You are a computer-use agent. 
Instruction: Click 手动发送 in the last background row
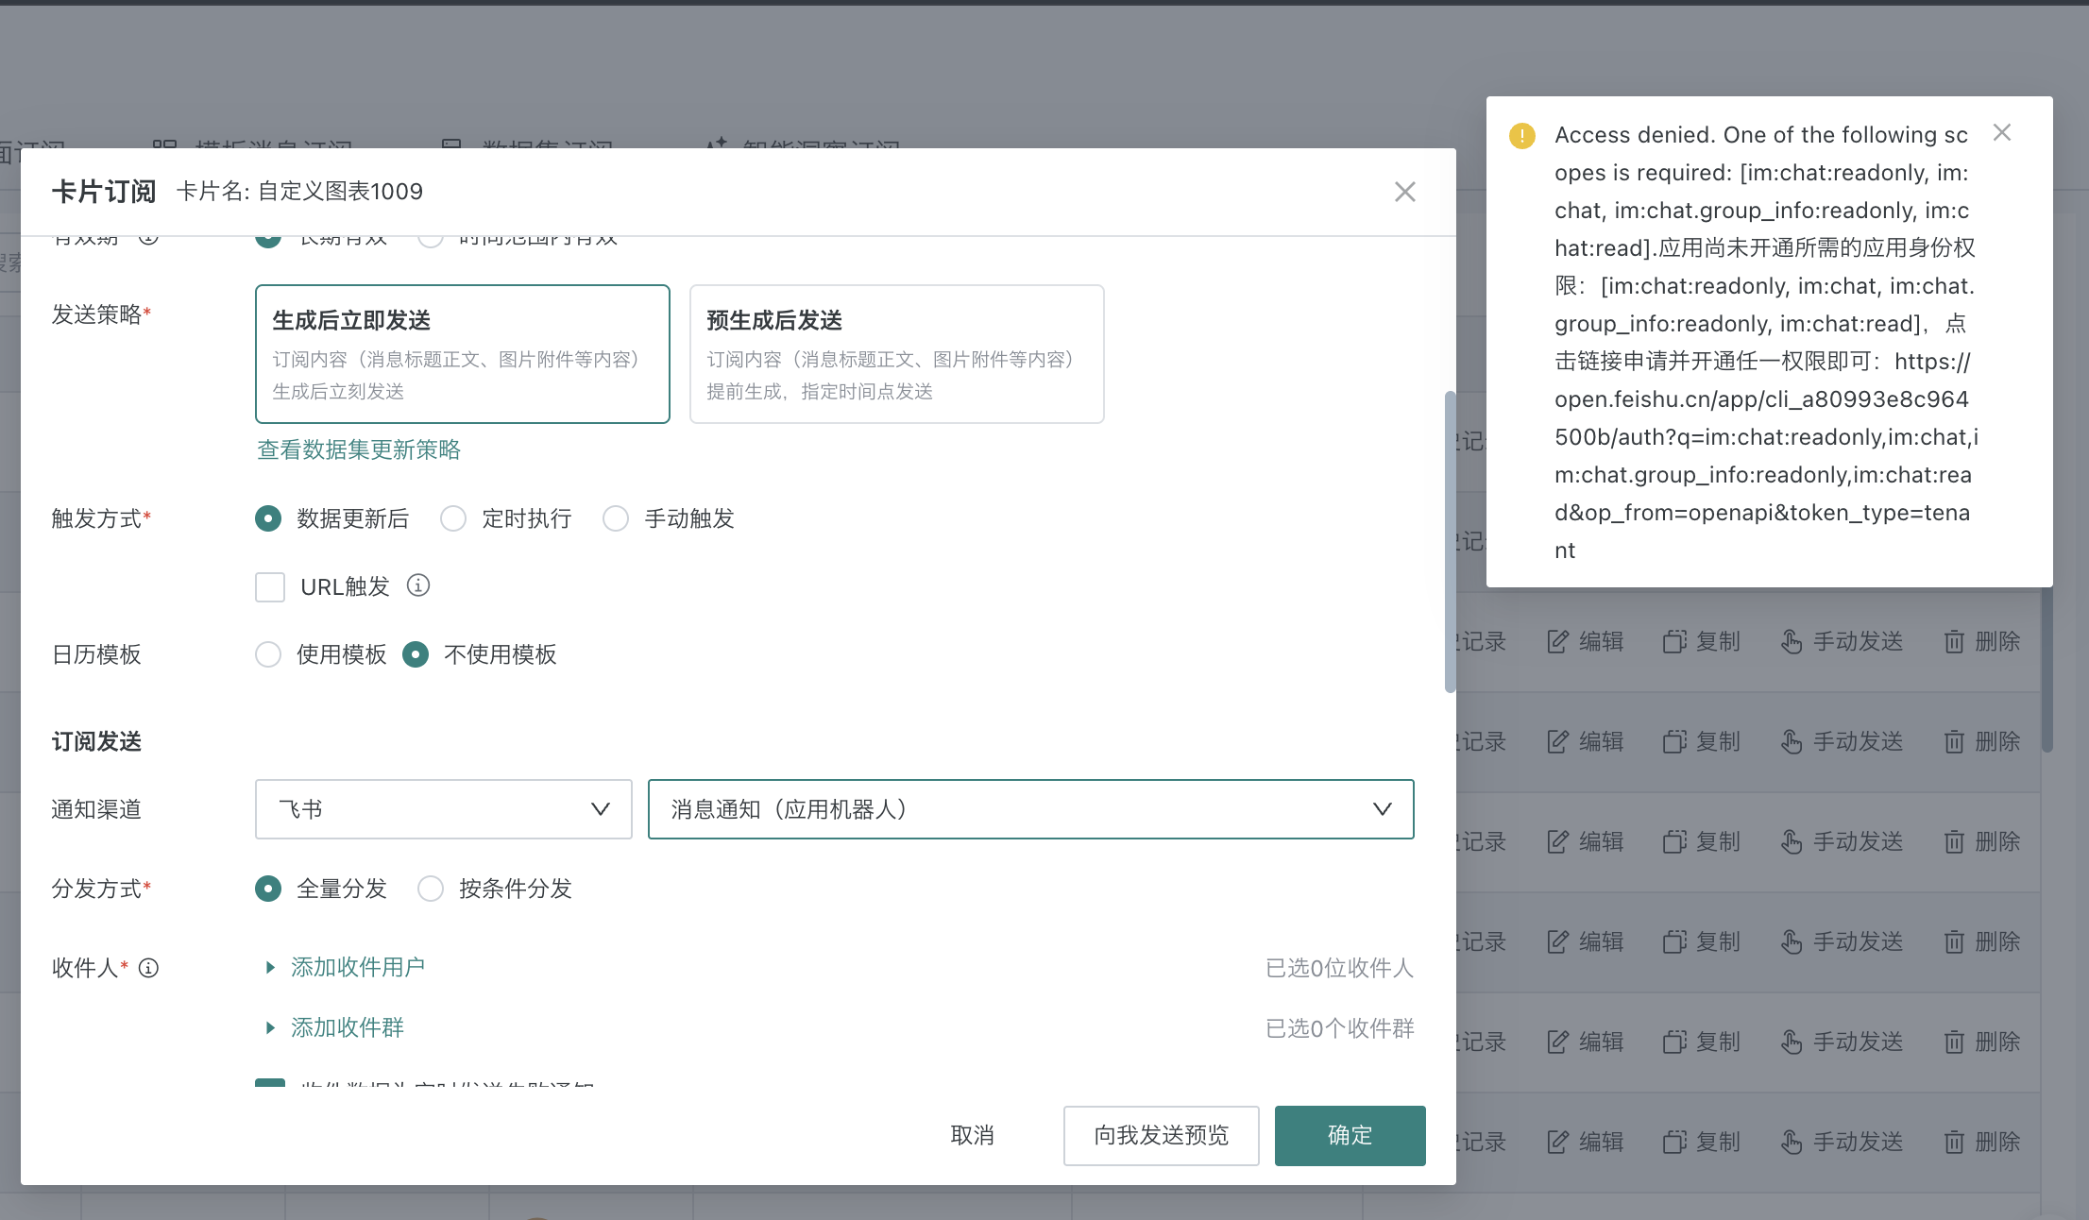tap(1842, 1142)
